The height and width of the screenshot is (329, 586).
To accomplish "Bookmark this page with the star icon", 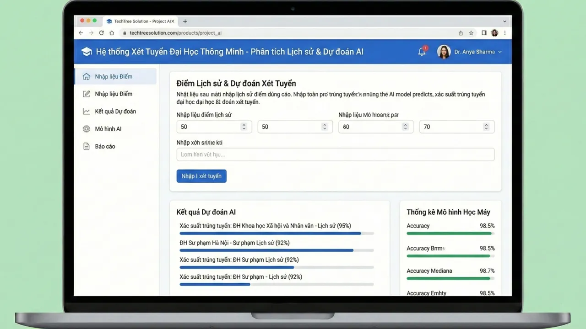I will (x=471, y=33).
